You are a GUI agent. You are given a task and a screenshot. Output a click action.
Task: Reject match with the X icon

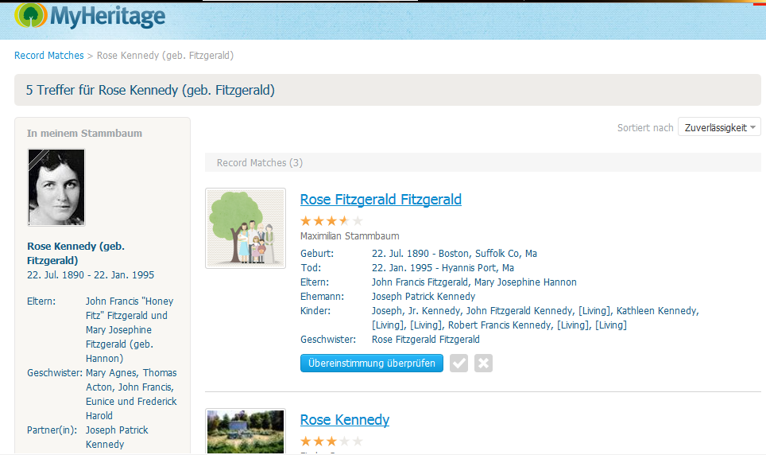(483, 363)
